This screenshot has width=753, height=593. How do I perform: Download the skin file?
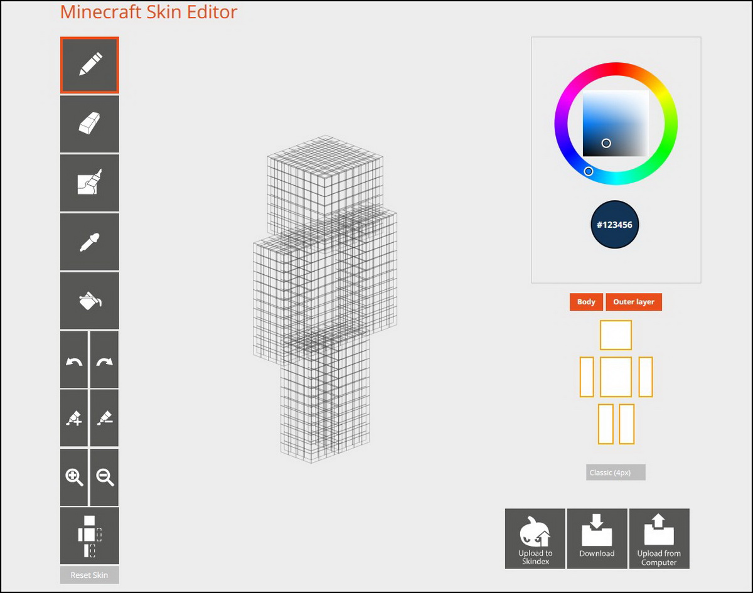[597, 538]
